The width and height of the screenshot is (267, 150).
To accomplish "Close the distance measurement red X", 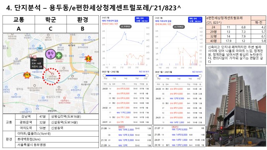I will (35, 57).
